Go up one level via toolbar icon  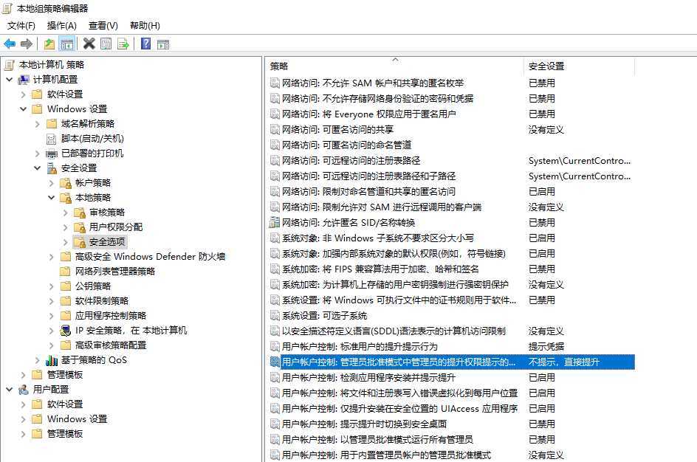(x=49, y=44)
